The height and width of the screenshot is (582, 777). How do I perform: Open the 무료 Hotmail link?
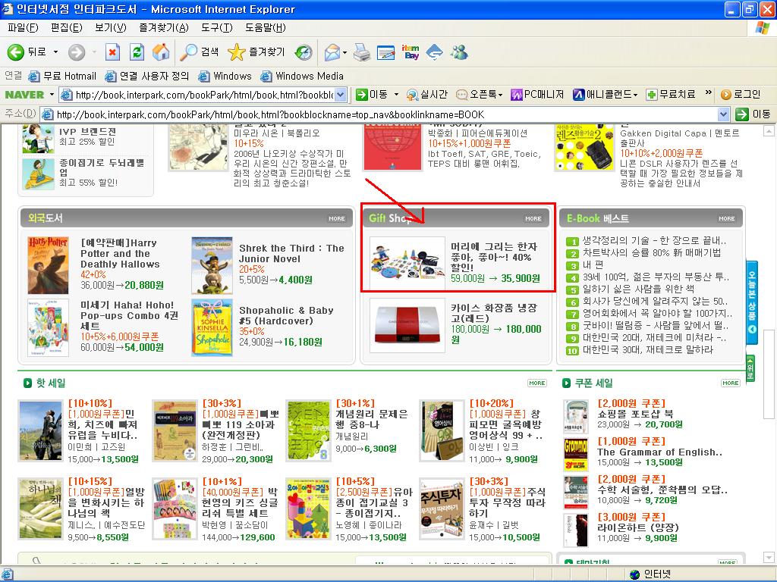coord(63,77)
